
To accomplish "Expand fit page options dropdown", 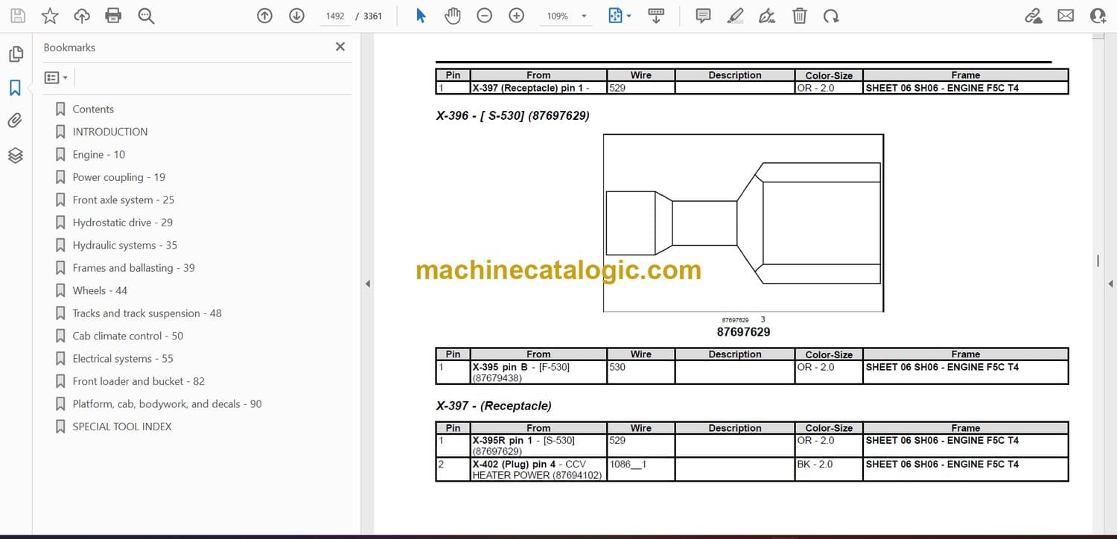I will point(629,16).
